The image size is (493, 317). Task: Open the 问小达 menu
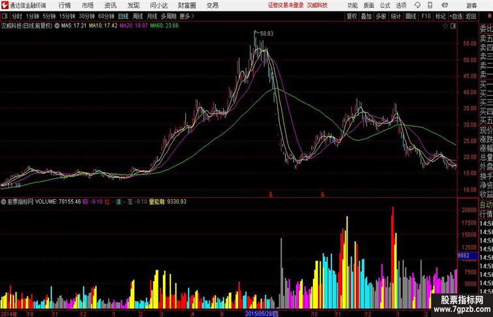point(158,5)
